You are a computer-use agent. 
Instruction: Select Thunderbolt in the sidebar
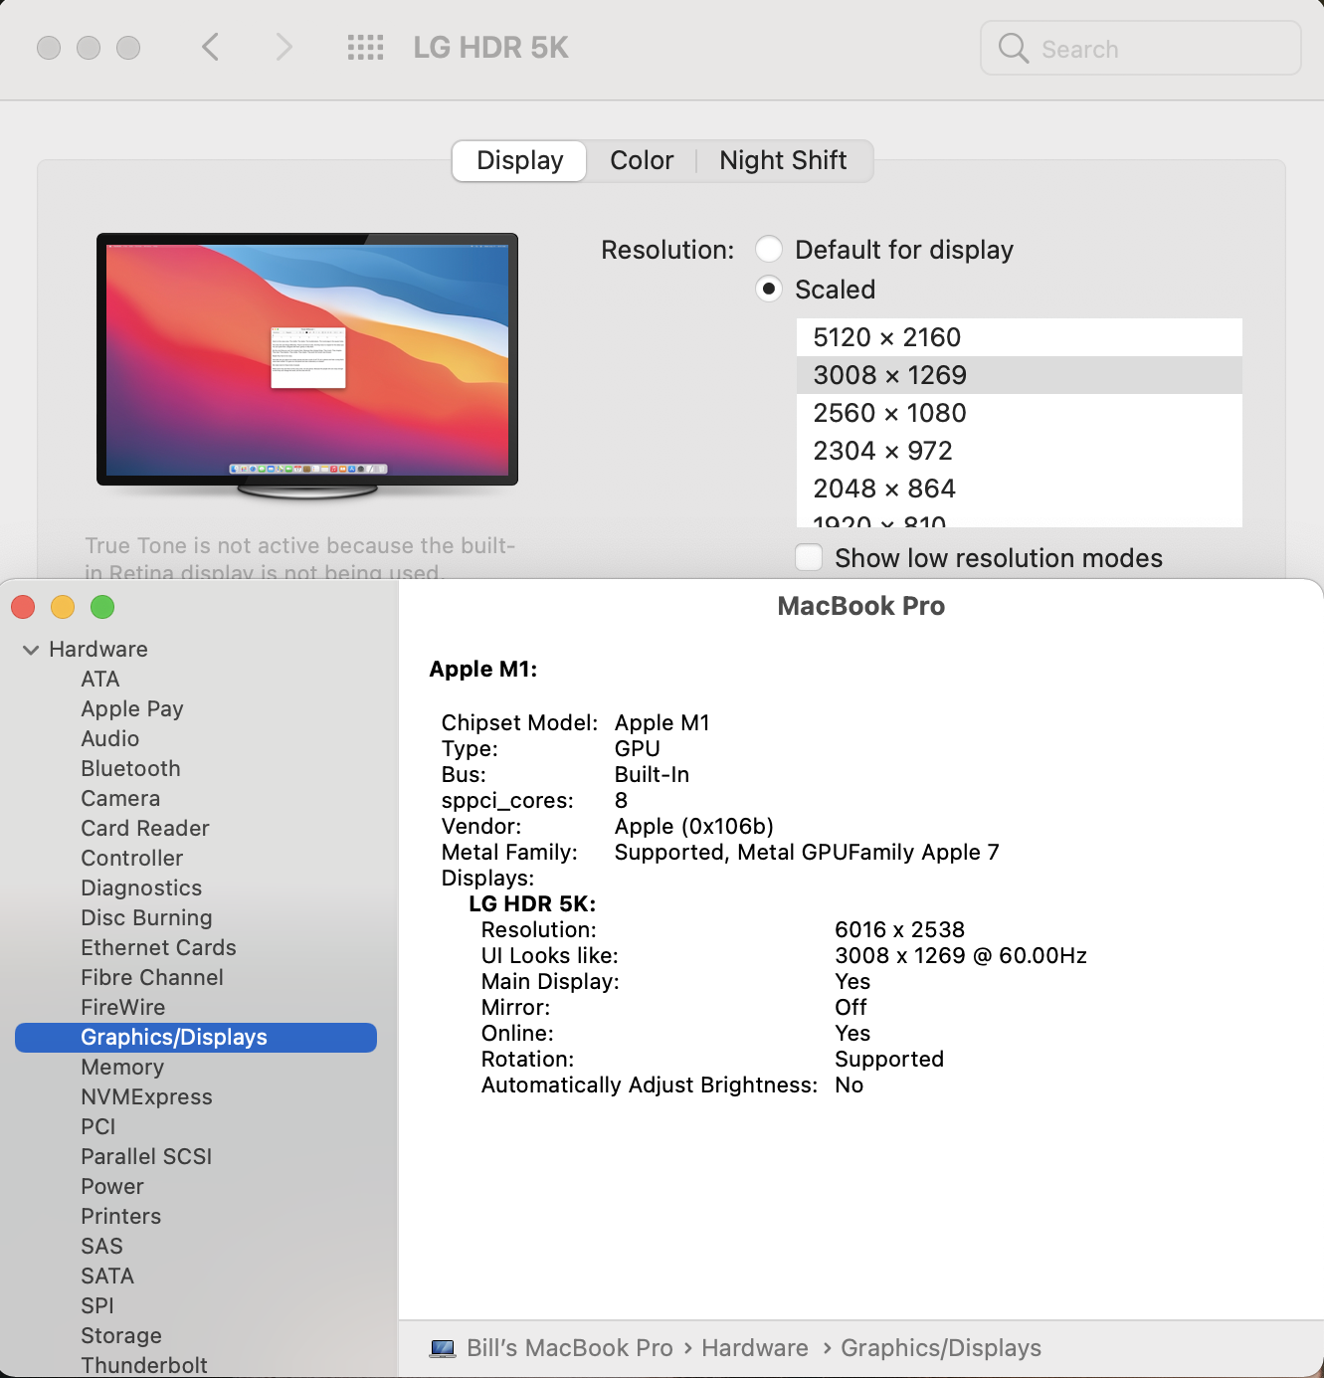pyautogui.click(x=144, y=1365)
